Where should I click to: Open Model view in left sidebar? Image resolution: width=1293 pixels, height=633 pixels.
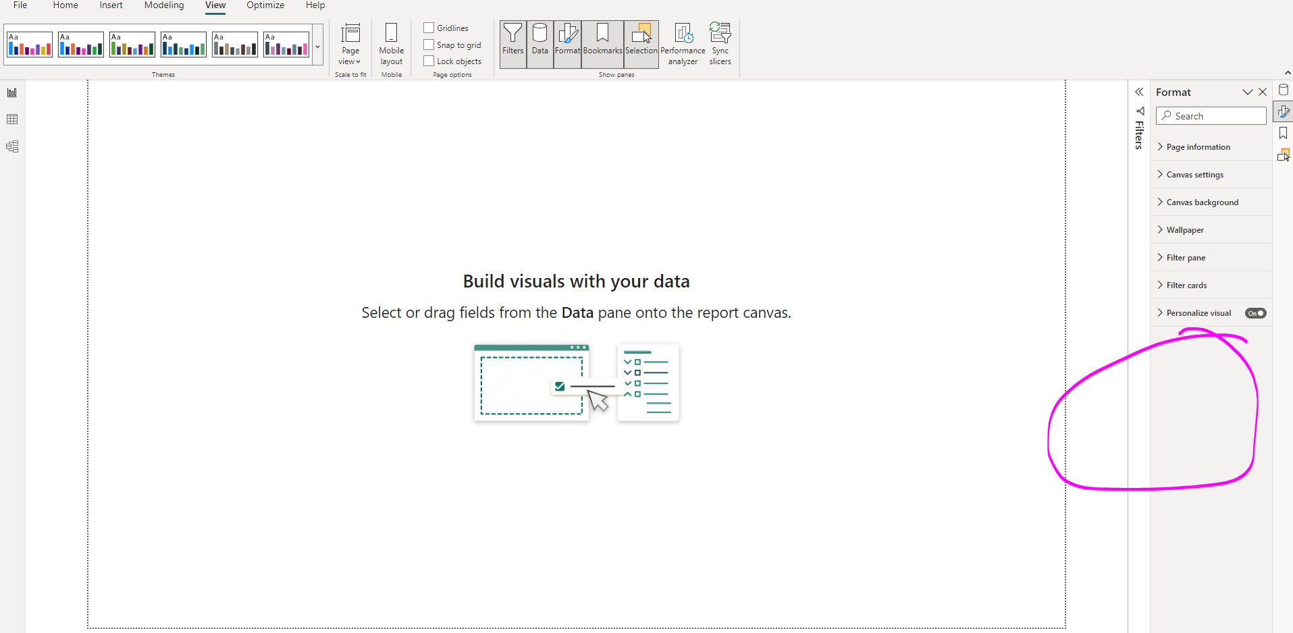coord(12,146)
